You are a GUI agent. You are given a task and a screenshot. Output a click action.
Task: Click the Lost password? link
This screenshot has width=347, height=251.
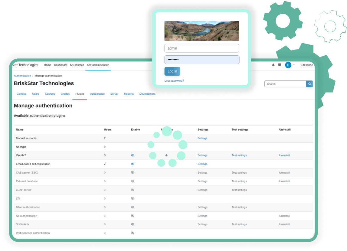[x=174, y=81]
